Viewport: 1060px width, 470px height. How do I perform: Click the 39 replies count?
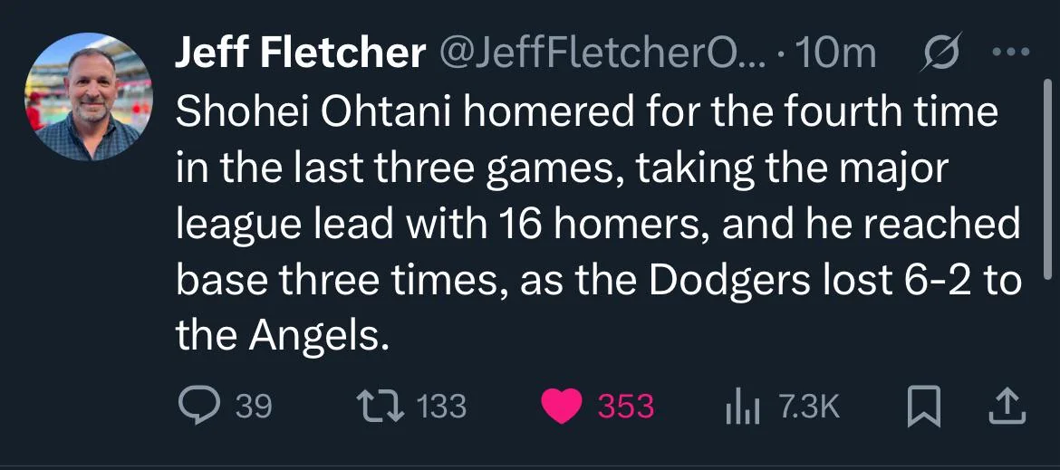point(254,407)
